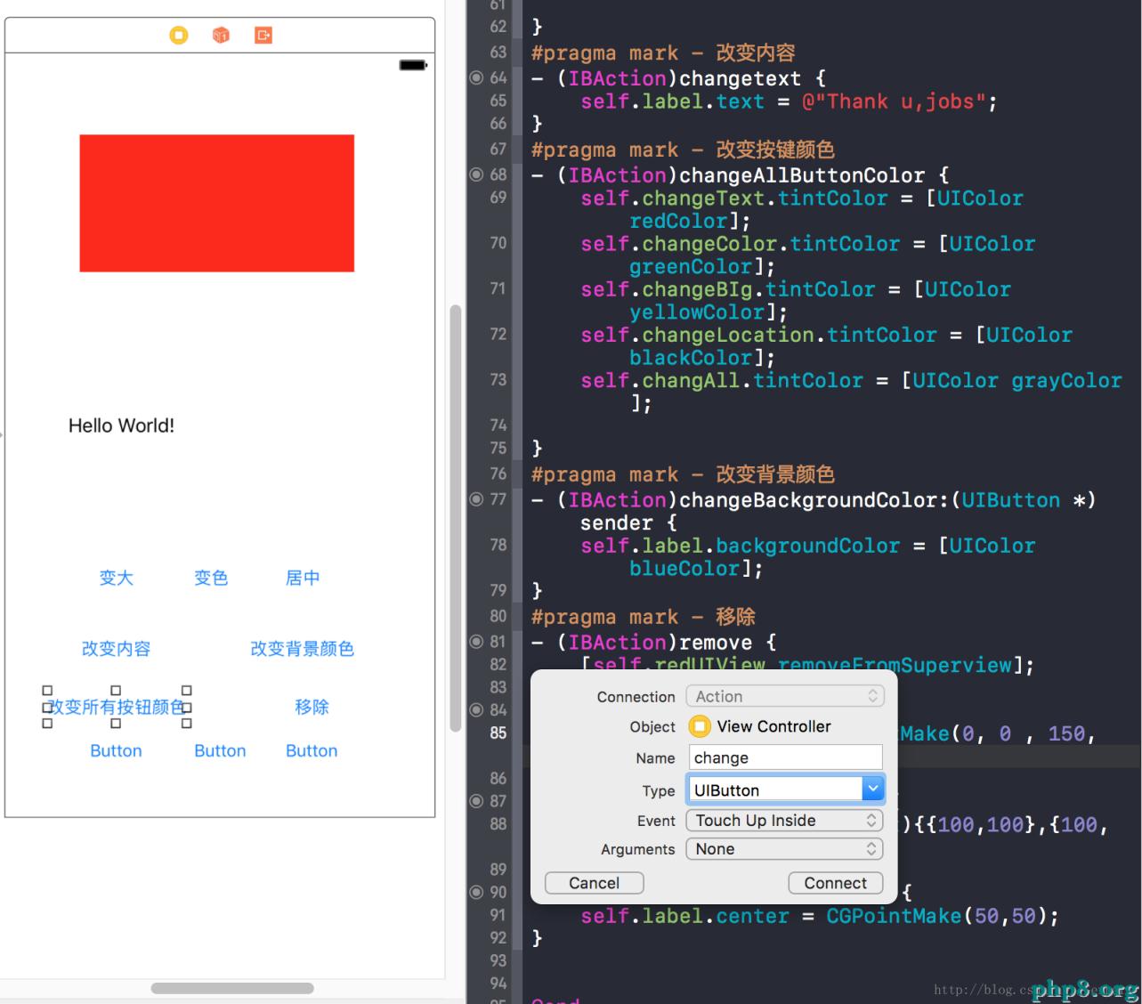The height and width of the screenshot is (1004, 1142).
Task: Select the 移除 button in the canvas
Action: point(312,707)
